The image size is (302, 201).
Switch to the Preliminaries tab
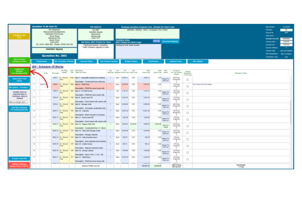(42, 62)
